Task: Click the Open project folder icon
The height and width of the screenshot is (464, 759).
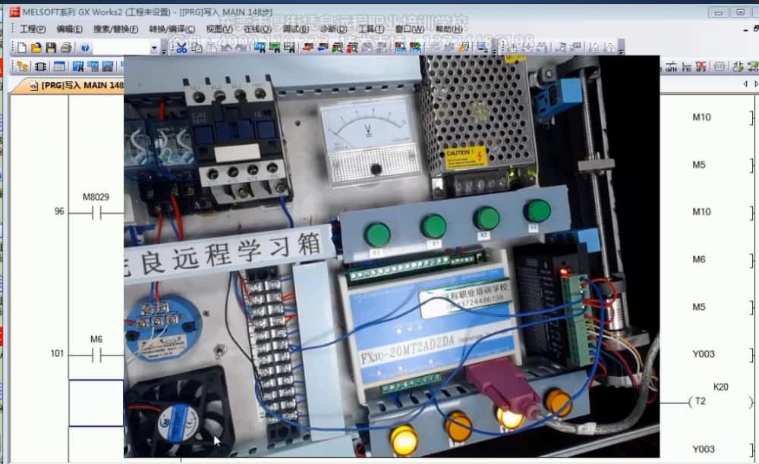Action: pyautogui.click(x=36, y=48)
